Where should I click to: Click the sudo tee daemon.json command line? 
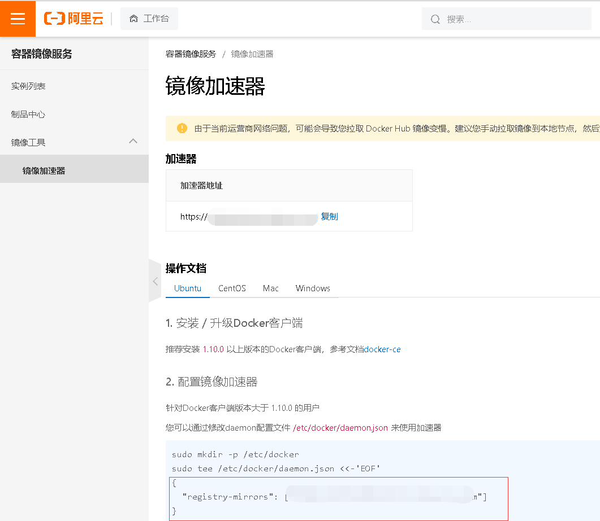[276, 469]
